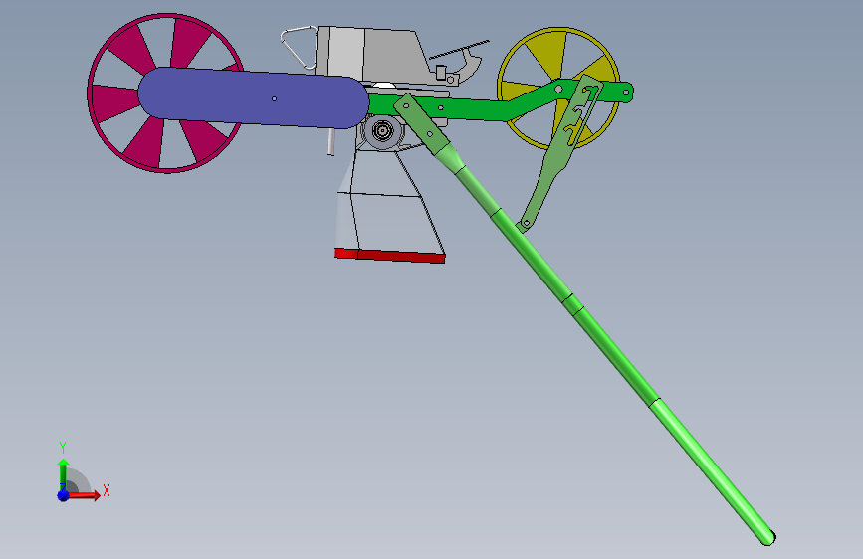Pick the blue elongated chain cover
The height and width of the screenshot is (559, 863).
[x=253, y=97]
